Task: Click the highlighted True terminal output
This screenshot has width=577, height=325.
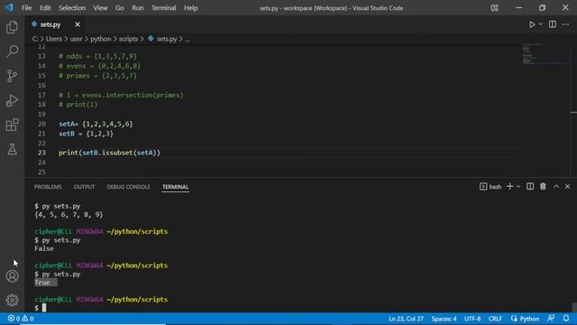Action: point(46,283)
